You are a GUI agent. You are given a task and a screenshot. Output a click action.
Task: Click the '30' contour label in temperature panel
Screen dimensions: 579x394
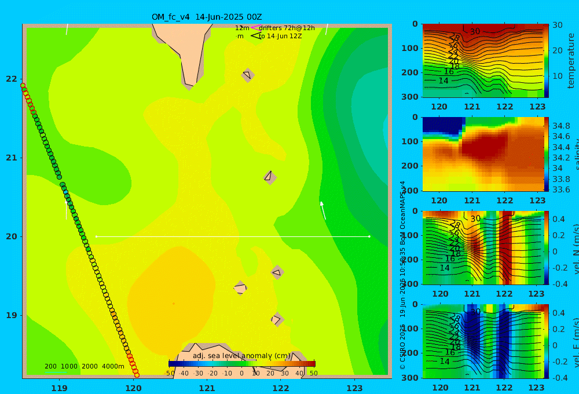(x=475, y=31)
